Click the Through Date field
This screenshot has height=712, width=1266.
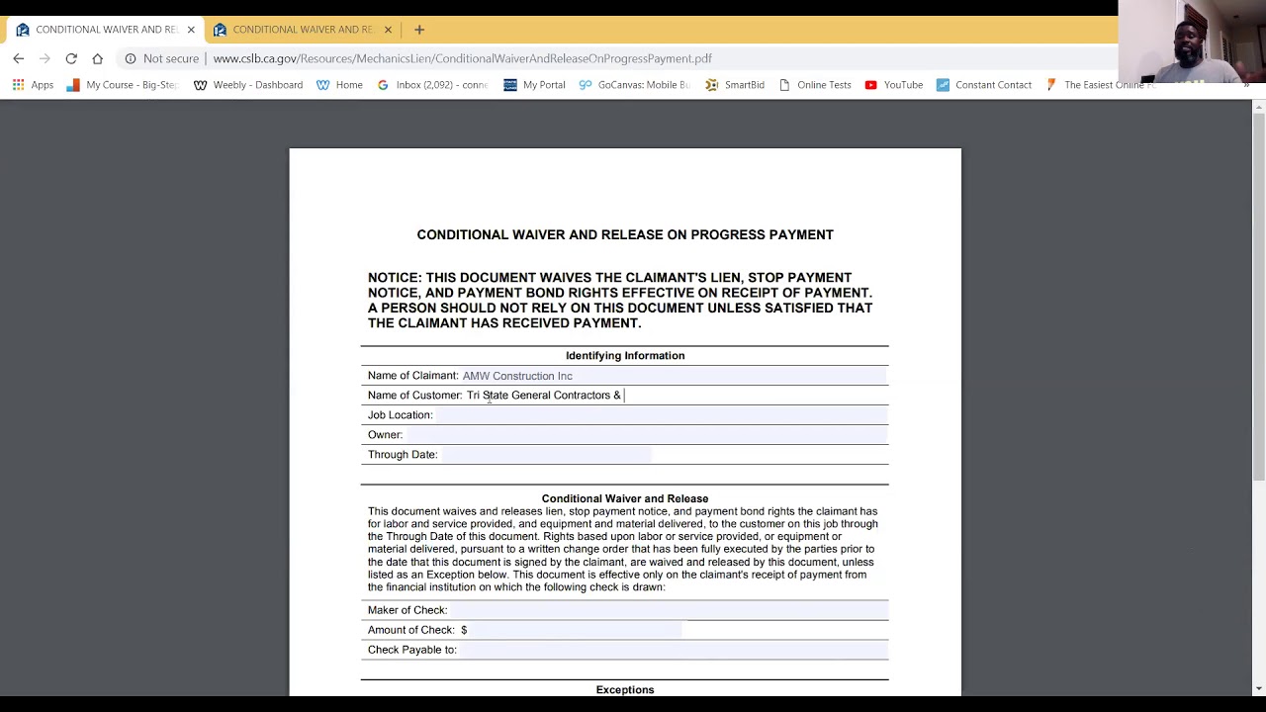pos(546,455)
